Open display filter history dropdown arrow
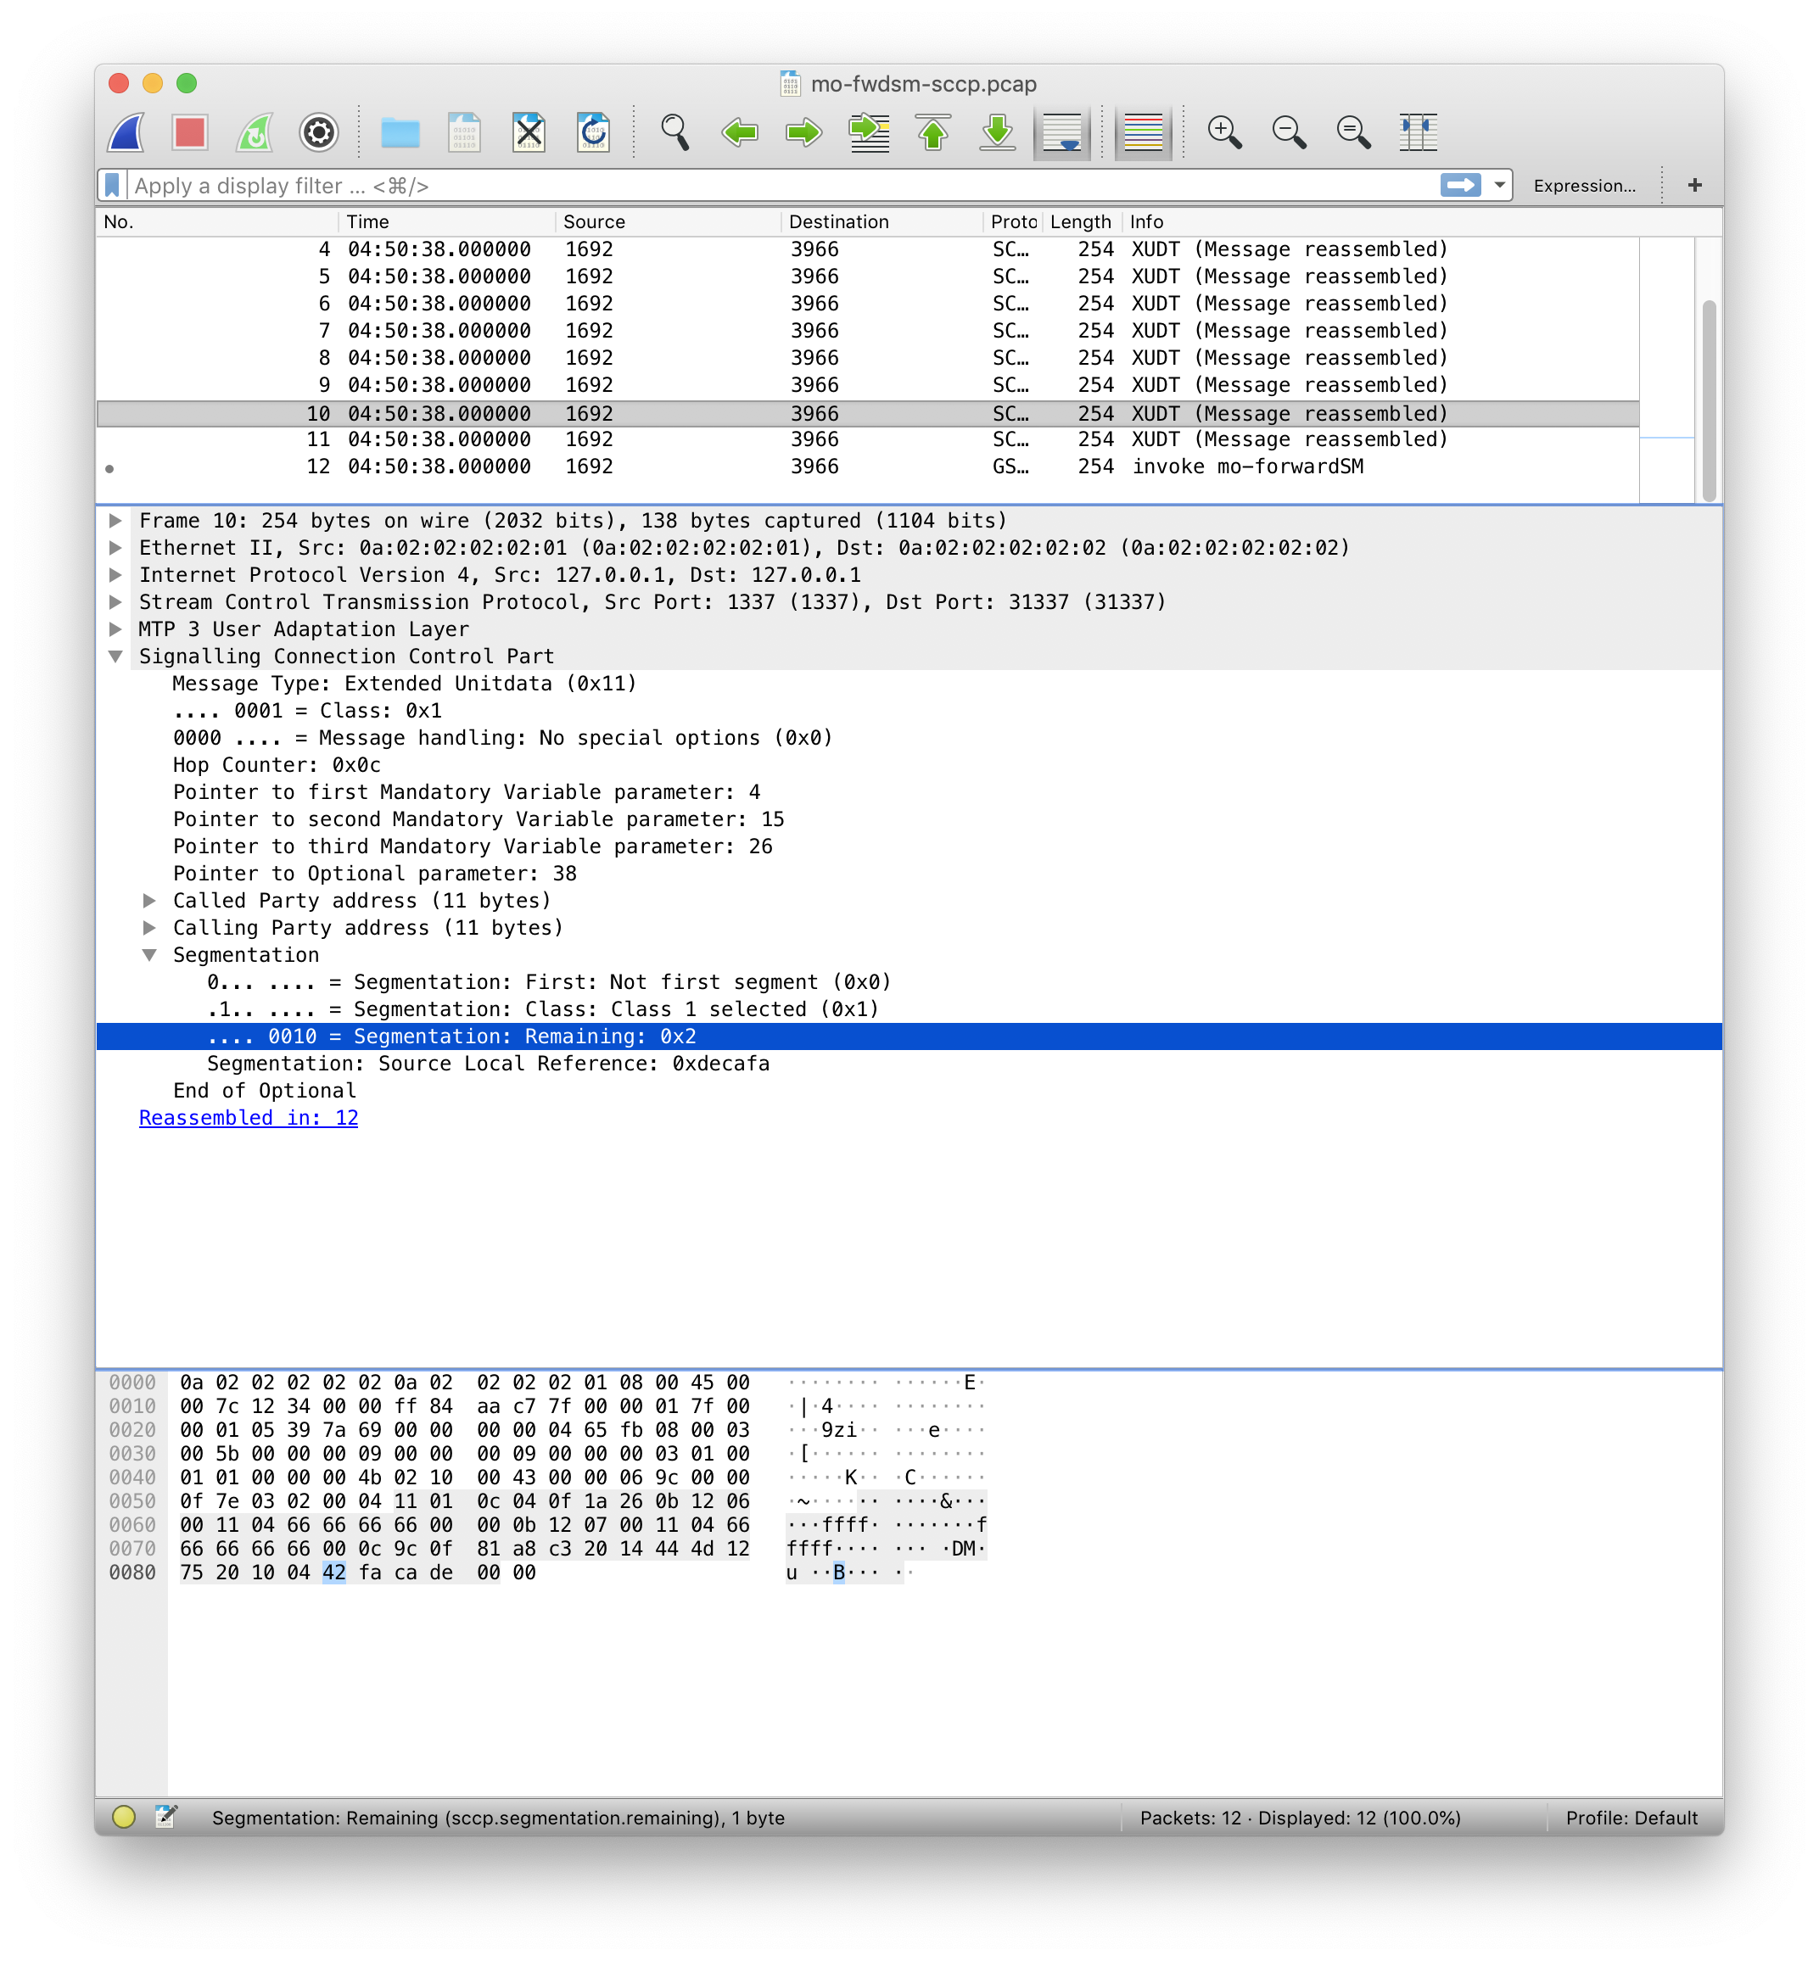This screenshot has height=1961, width=1819. (1499, 185)
